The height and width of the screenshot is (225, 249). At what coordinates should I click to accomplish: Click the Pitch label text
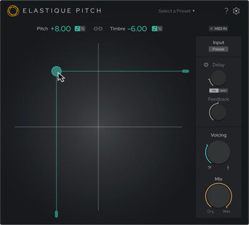[42, 29]
